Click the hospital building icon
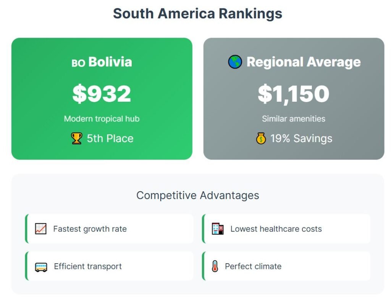The image size is (391, 304). 218,229
